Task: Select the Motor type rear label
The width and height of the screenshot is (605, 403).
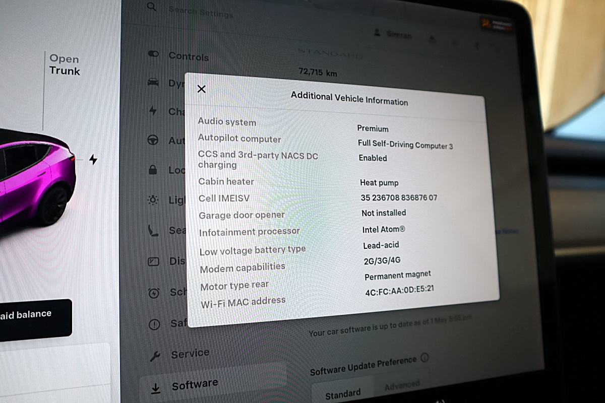Action: coord(234,286)
